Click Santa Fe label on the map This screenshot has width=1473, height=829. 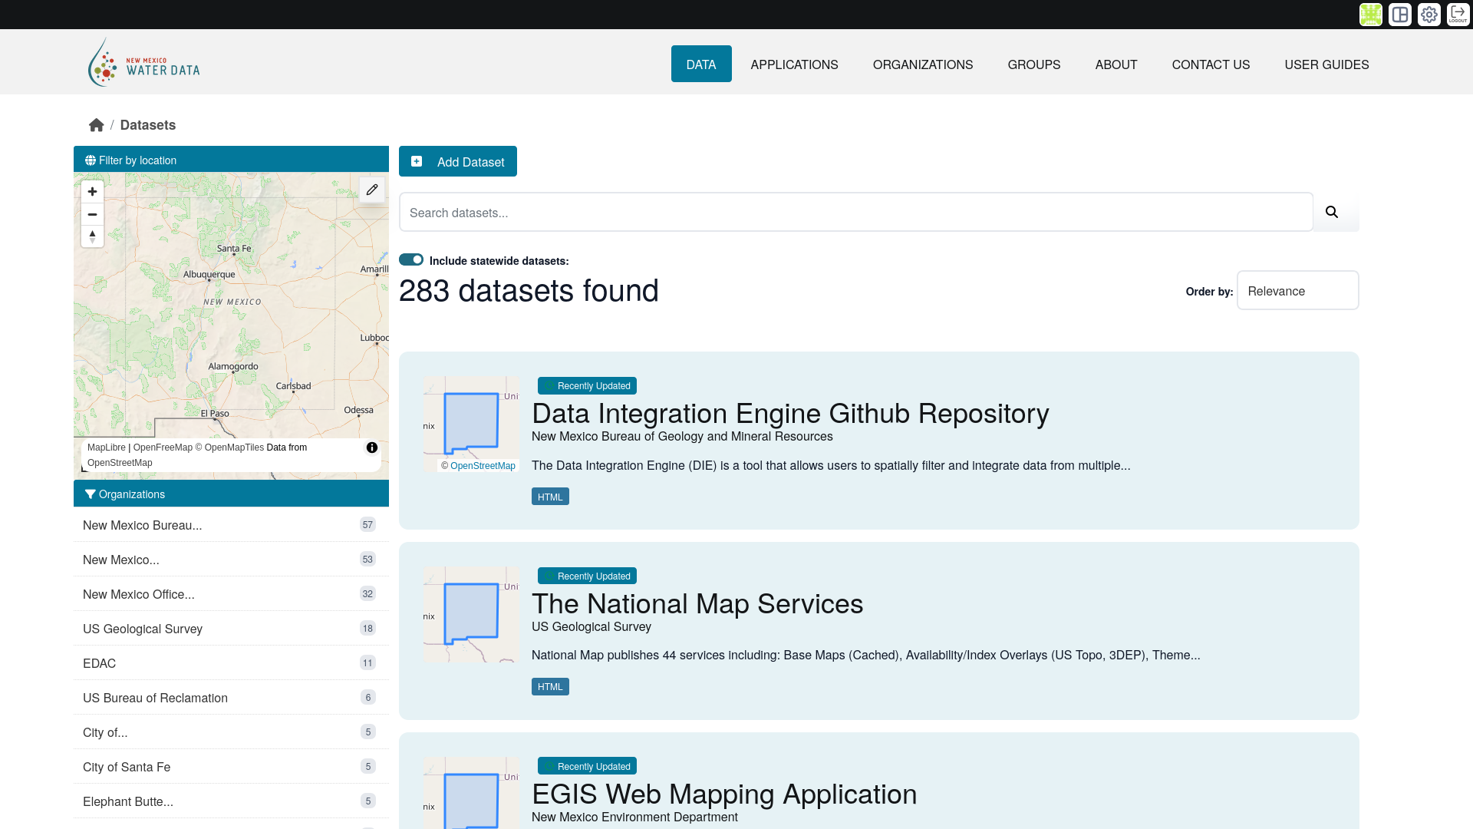[234, 248]
